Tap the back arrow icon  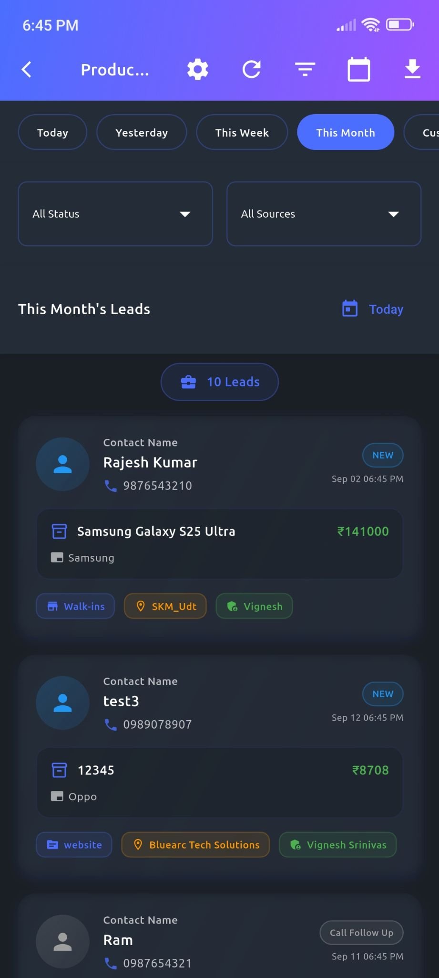27,70
